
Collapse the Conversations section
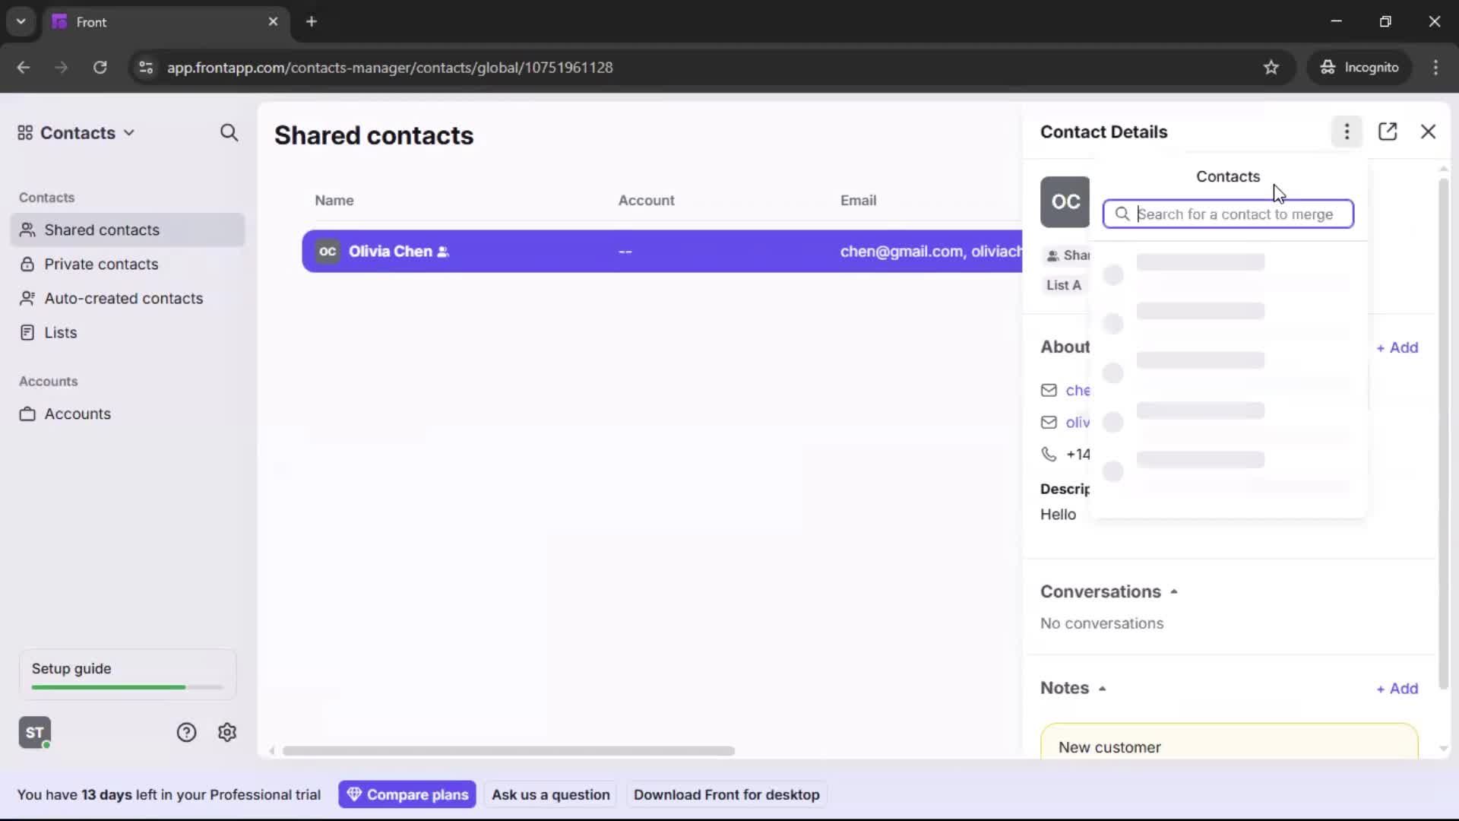(x=1173, y=591)
